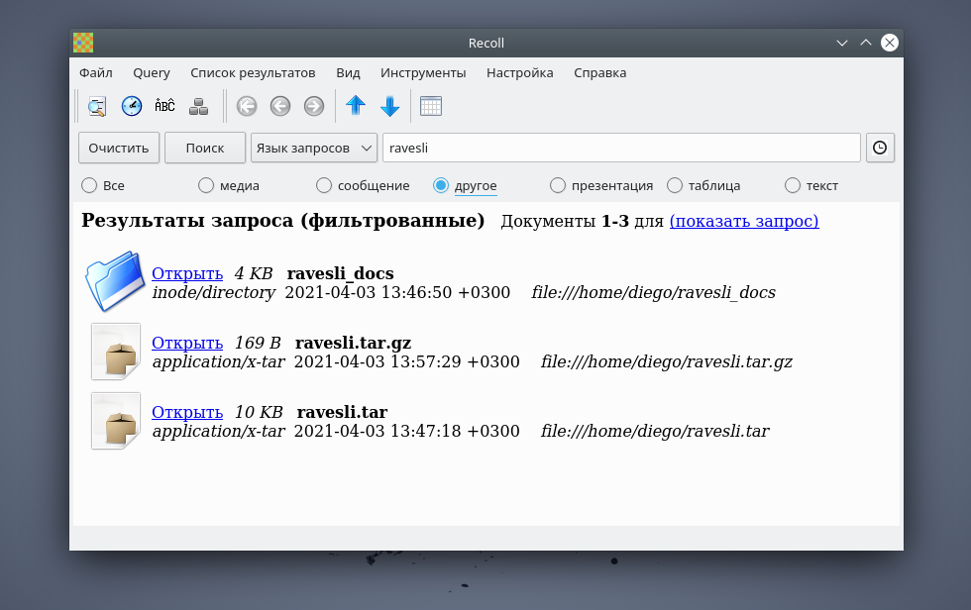Click the ravesli_docs result title
The image size is (971, 610).
coord(340,273)
